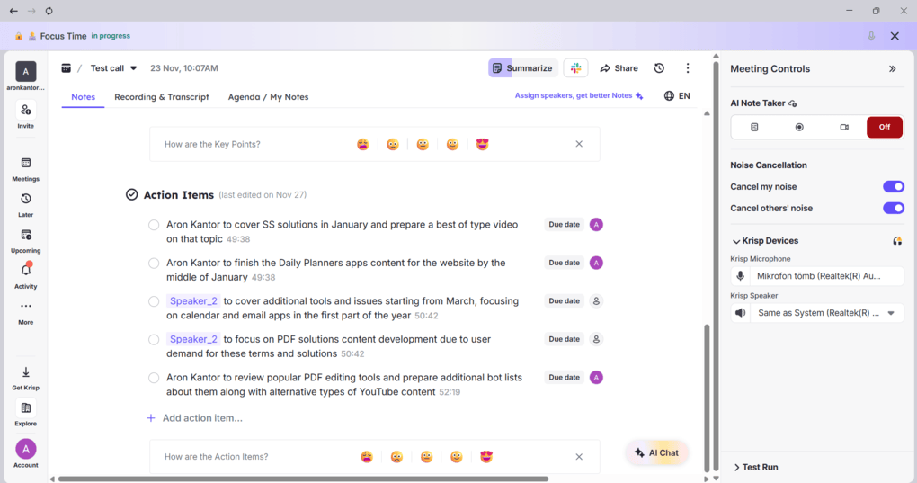Switch to Recording & Transcript tab
The height and width of the screenshot is (483, 917).
(x=162, y=97)
